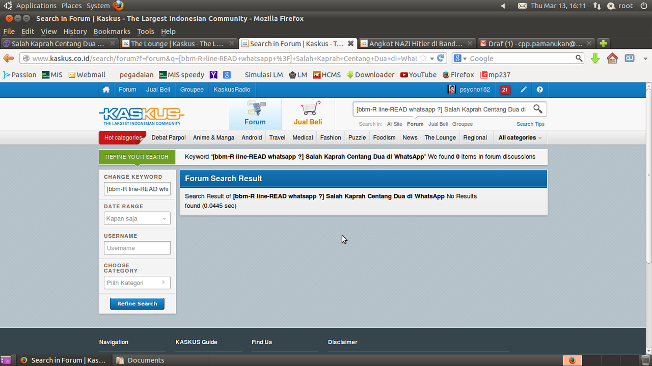Click the pencil compose icon
652x366 pixels.
pyautogui.click(x=523, y=90)
